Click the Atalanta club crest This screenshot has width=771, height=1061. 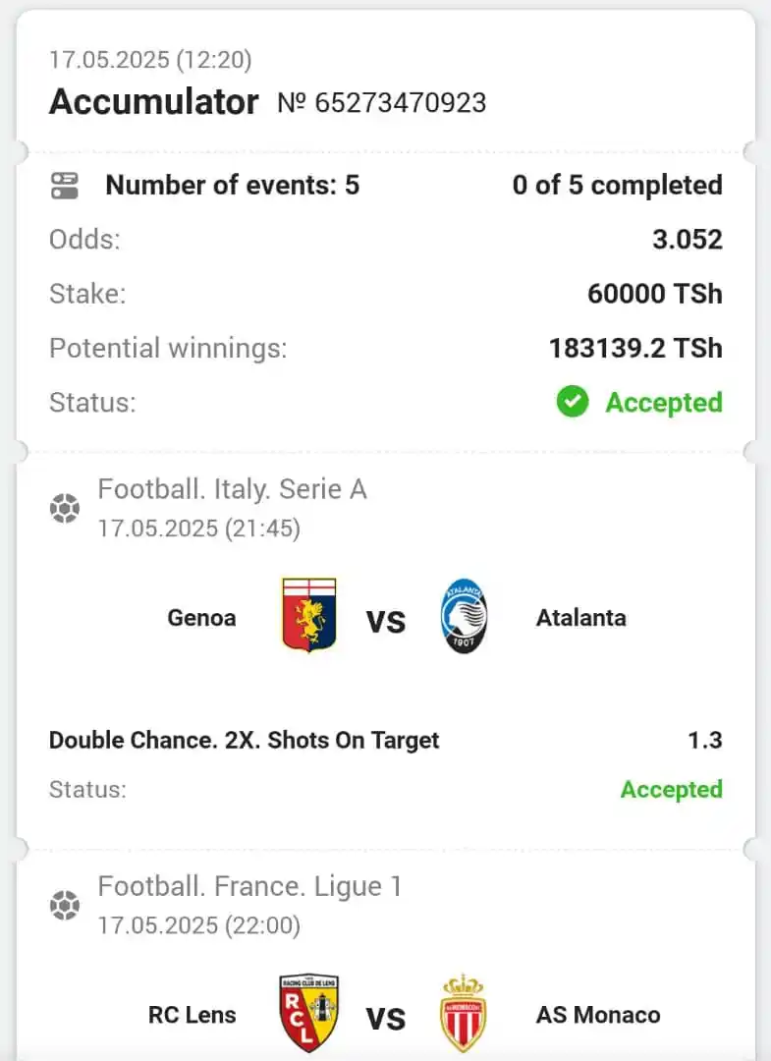pyautogui.click(x=464, y=616)
